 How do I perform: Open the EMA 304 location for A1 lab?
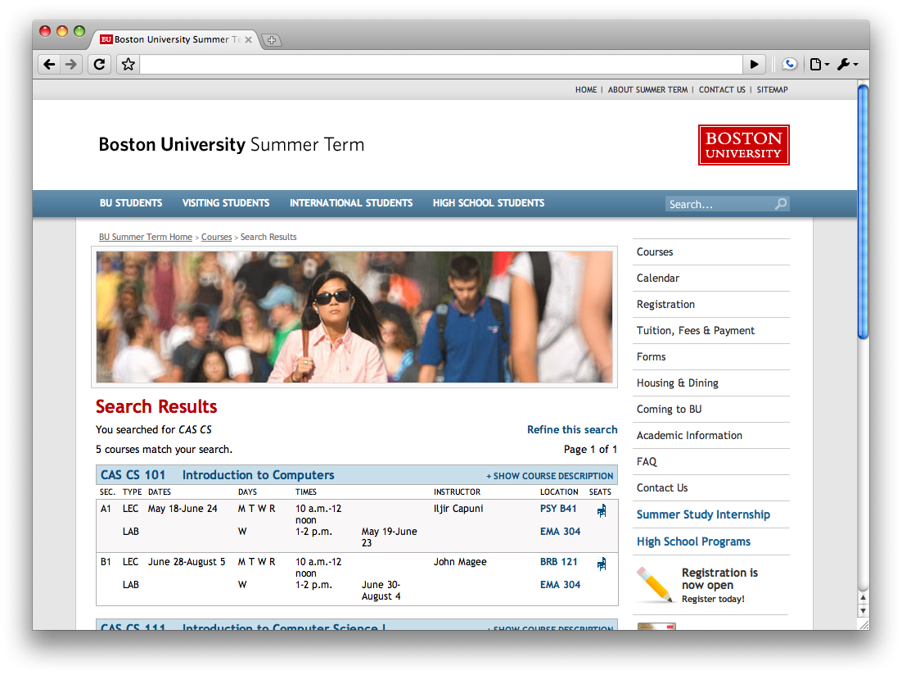point(560,532)
